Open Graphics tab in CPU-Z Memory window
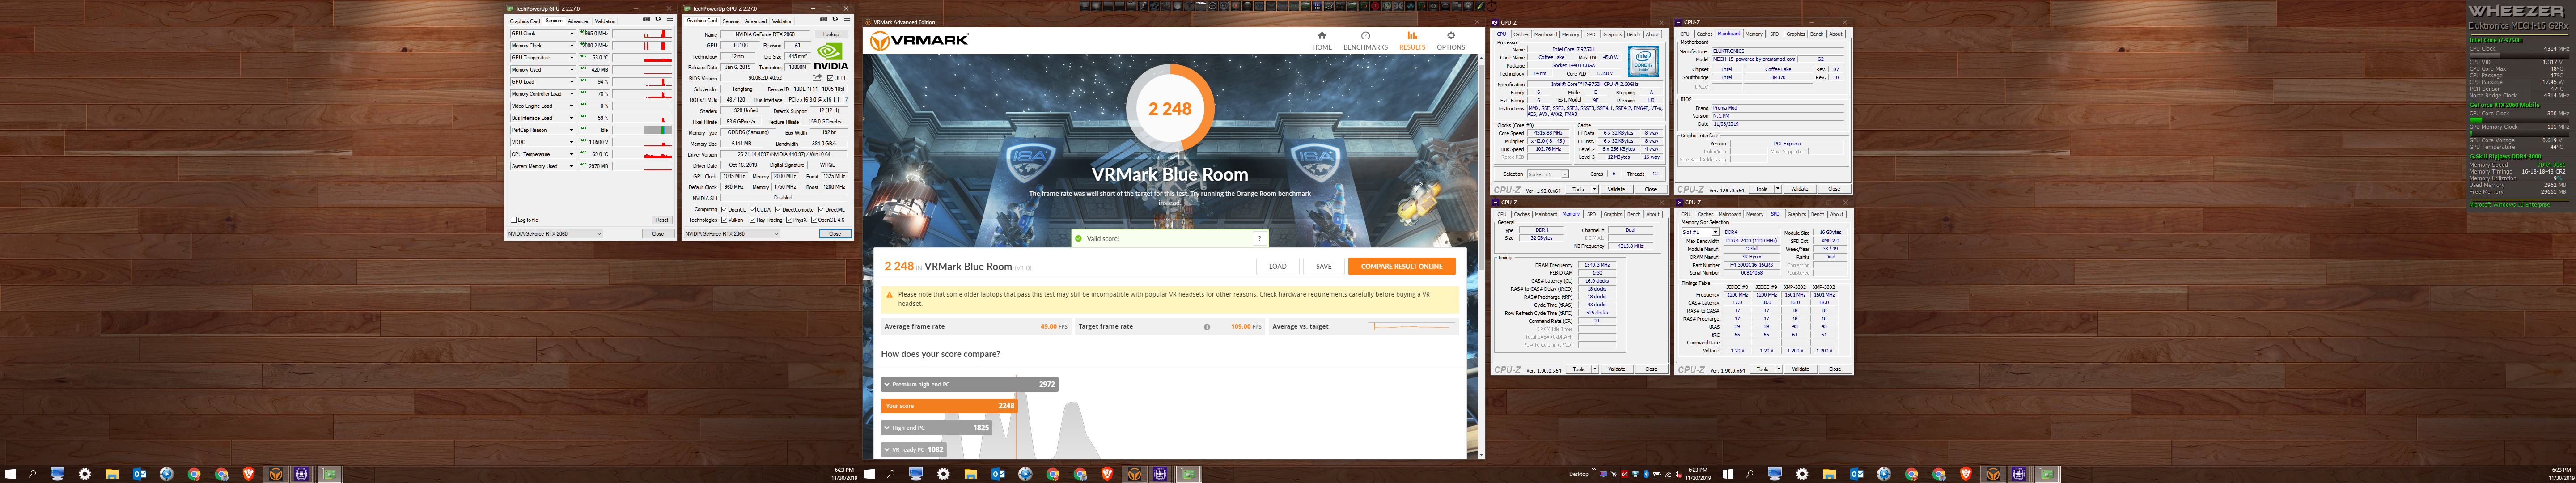 [x=1613, y=214]
